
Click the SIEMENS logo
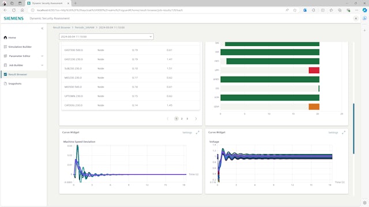pos(14,18)
